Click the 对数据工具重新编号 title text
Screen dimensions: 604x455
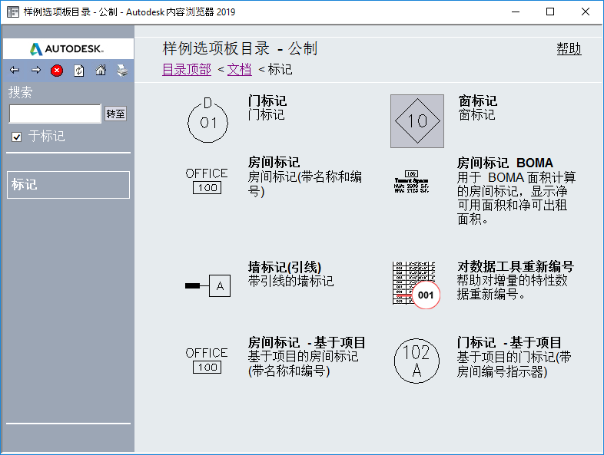(516, 266)
